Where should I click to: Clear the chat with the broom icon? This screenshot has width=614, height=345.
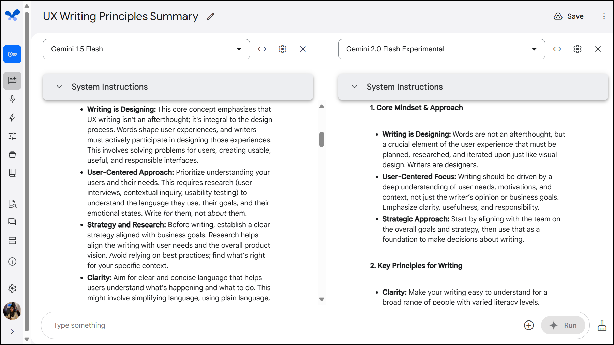[602, 325]
